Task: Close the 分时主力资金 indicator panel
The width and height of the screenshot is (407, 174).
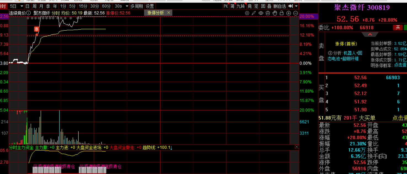Action: tap(297, 147)
